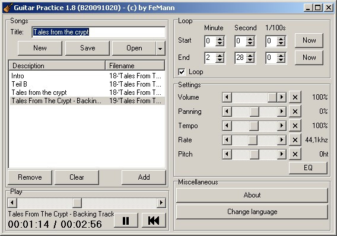This screenshot has height=236, width=337.
Task: Pause playback with the pause button
Action: (126, 221)
